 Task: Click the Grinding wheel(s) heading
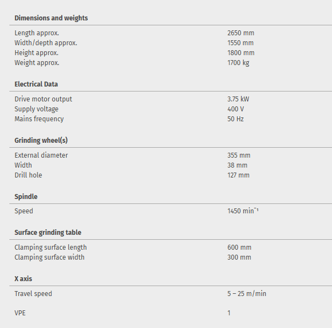[x=41, y=141]
